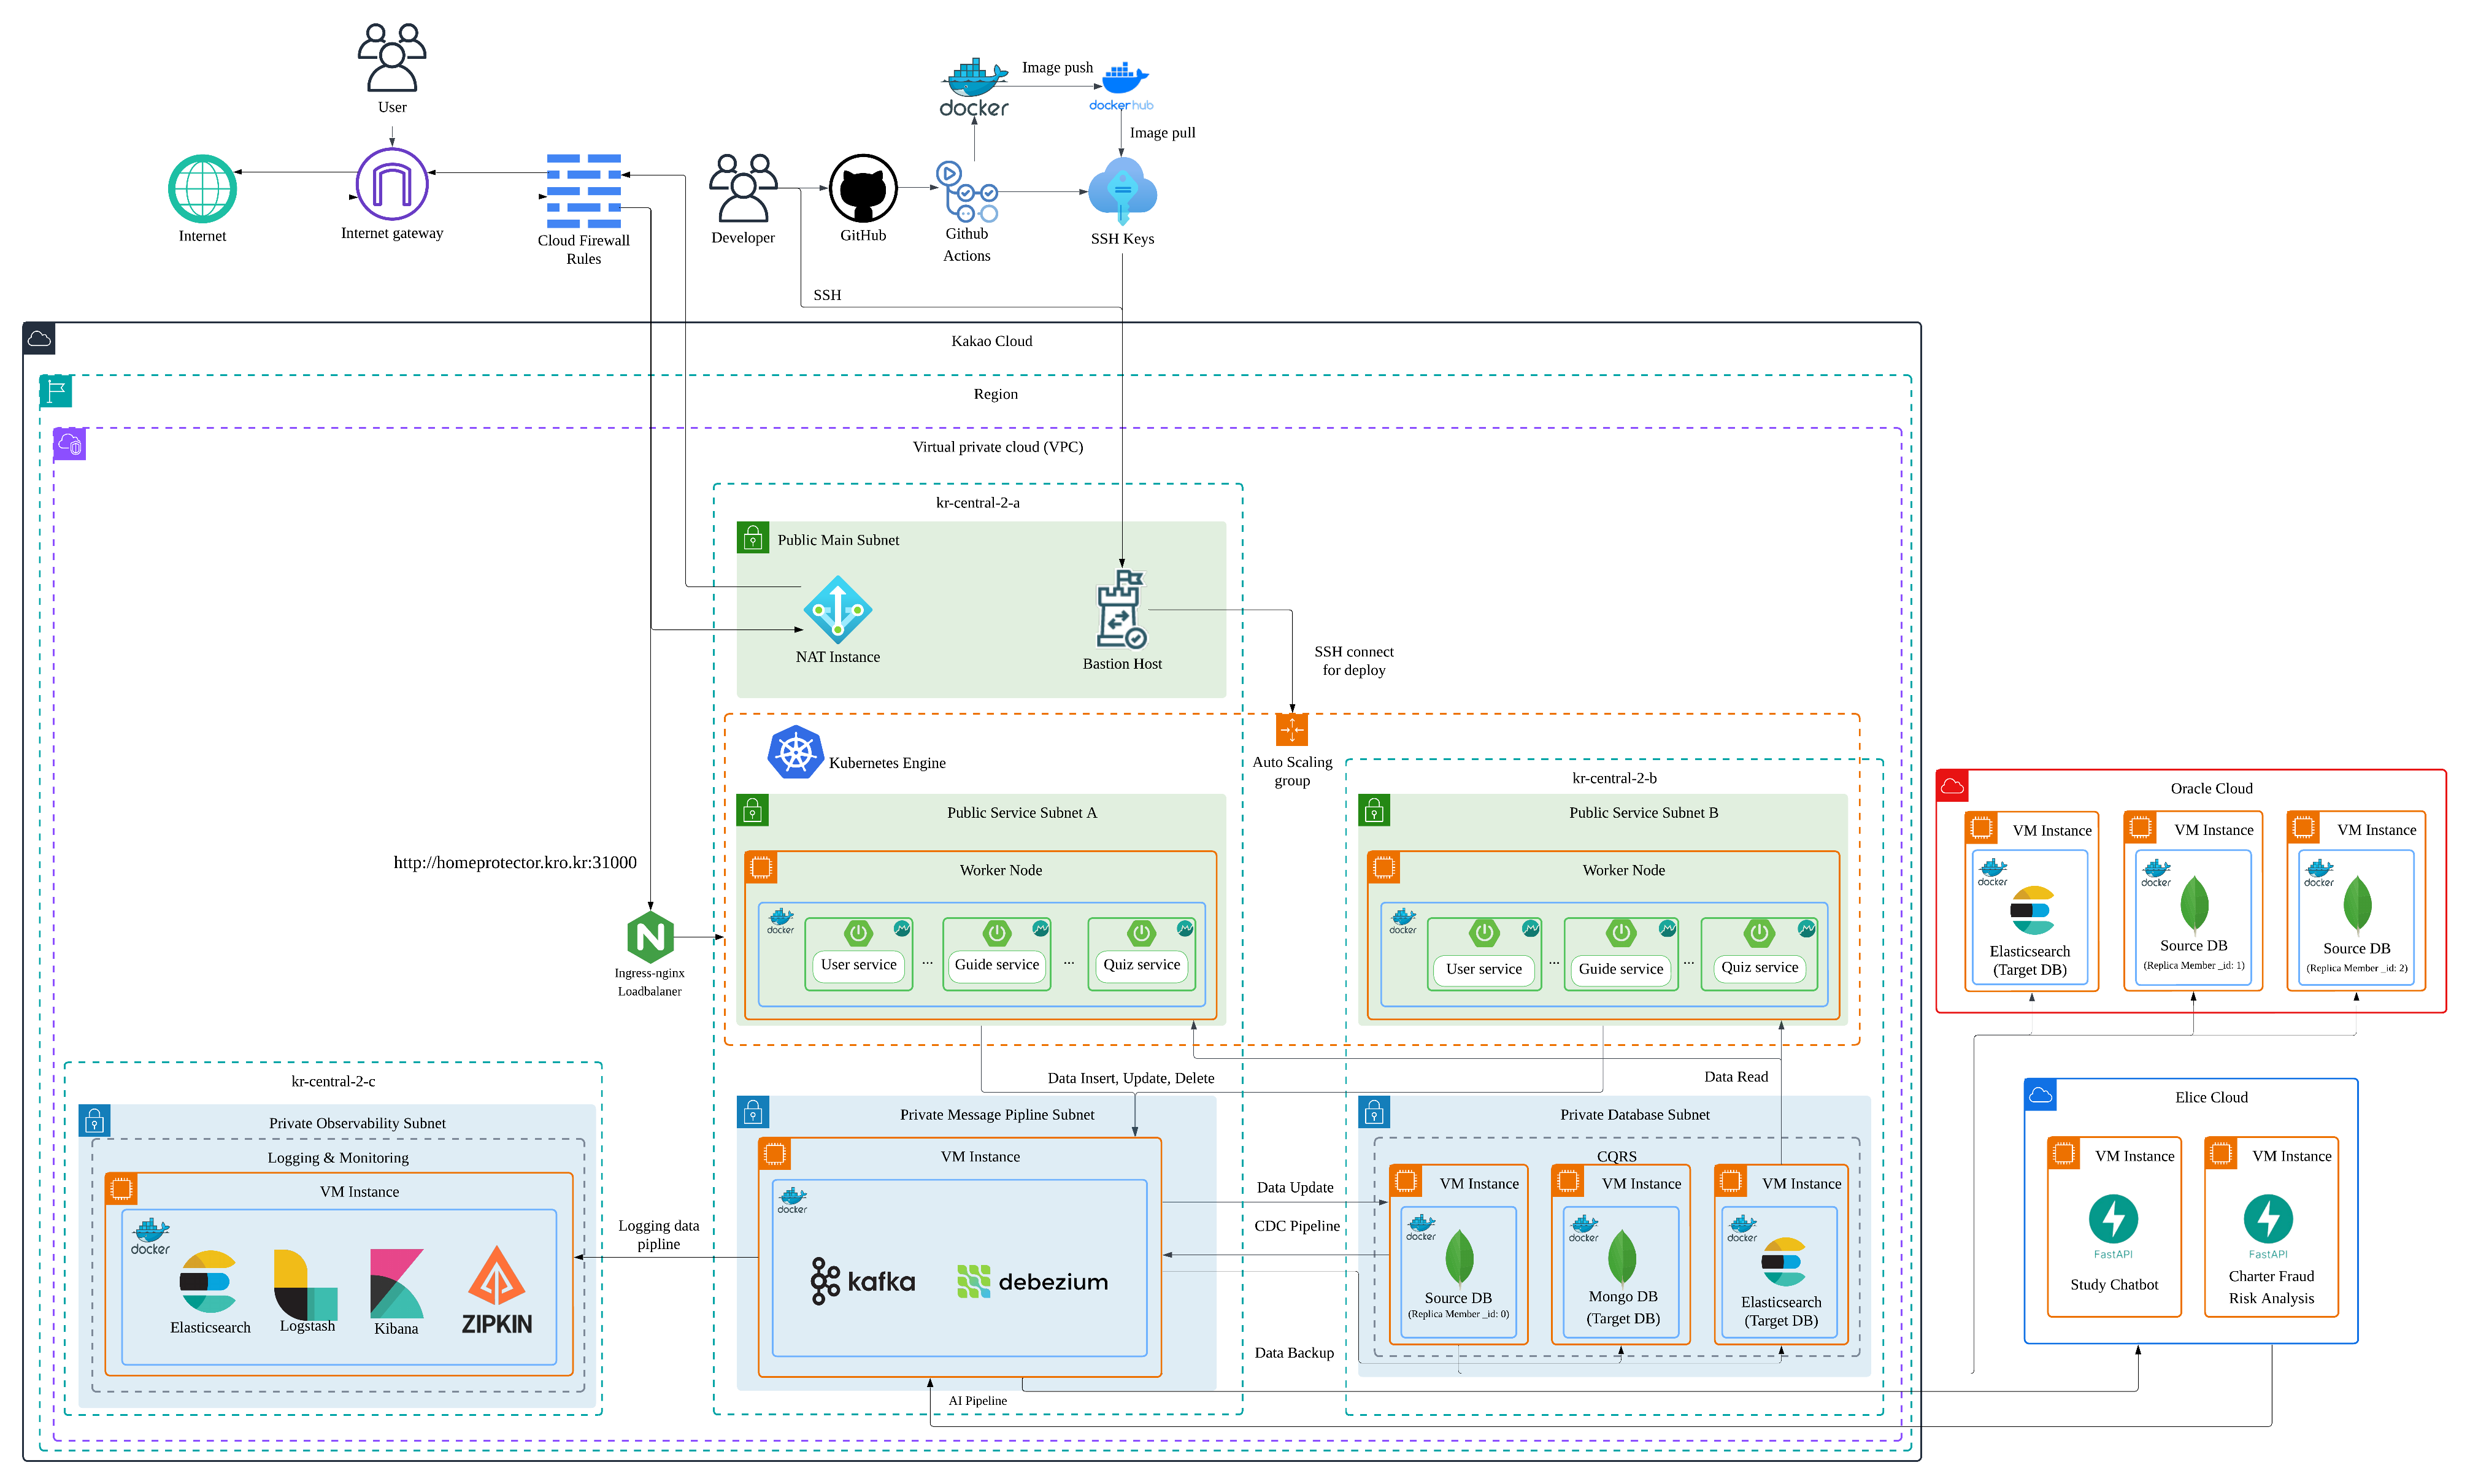Viewport: 2470px width, 1484px height.
Task: Select the Ingress-nginx Loadbalancer icon
Action: pos(650,937)
